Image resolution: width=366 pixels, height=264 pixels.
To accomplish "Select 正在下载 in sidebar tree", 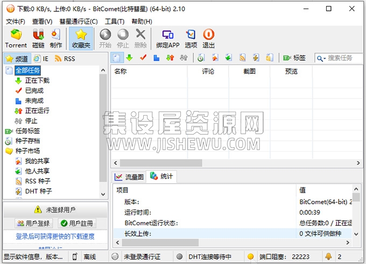I will [37, 81].
